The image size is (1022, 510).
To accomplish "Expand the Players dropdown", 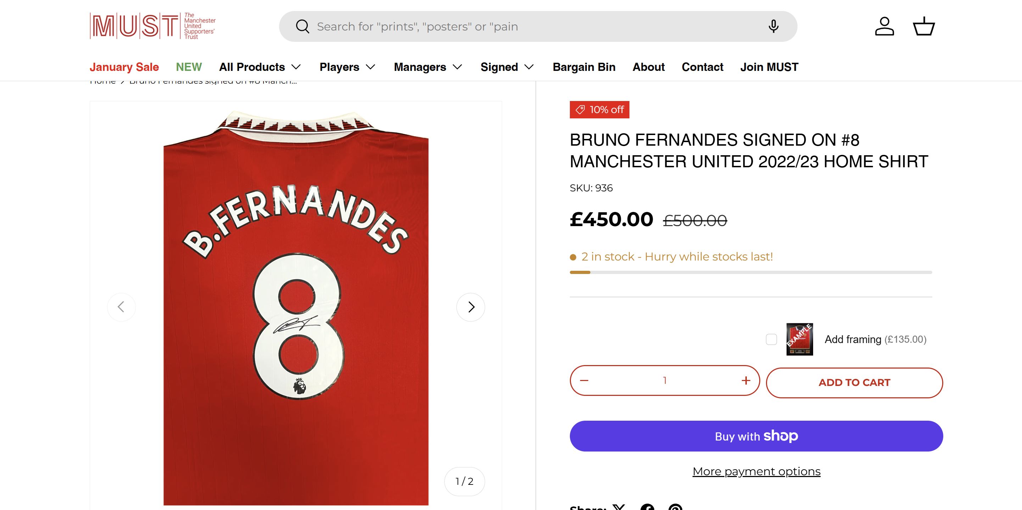I will pyautogui.click(x=348, y=67).
